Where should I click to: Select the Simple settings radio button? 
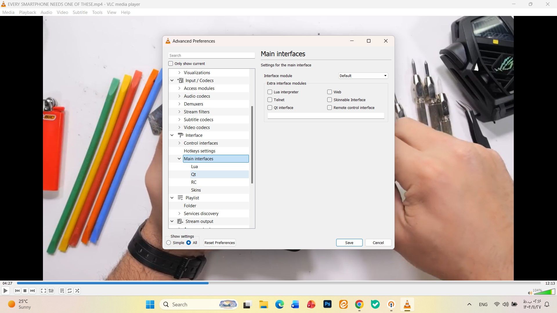169,243
